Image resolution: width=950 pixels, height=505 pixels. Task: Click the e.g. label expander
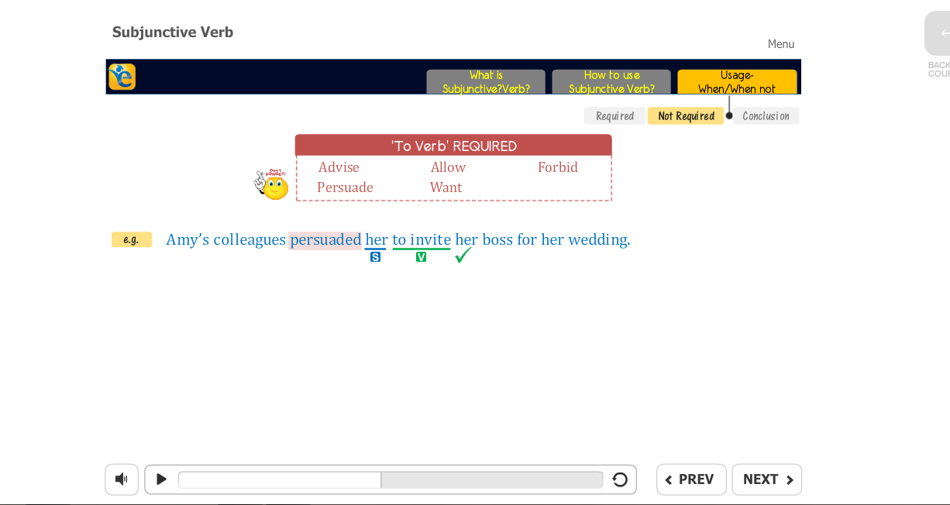tap(132, 239)
